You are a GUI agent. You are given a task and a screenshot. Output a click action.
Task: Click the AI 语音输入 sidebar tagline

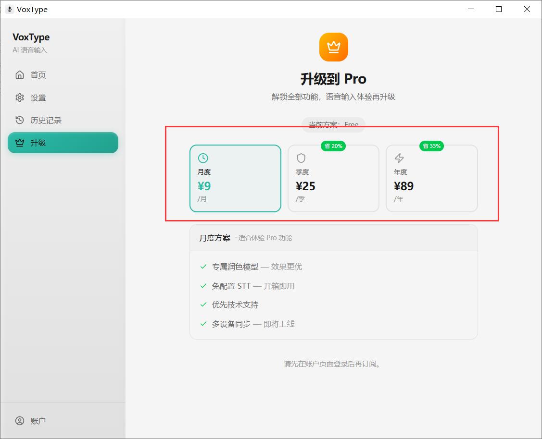click(30, 50)
